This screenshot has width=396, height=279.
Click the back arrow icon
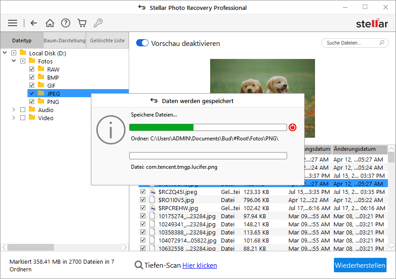click(x=34, y=23)
